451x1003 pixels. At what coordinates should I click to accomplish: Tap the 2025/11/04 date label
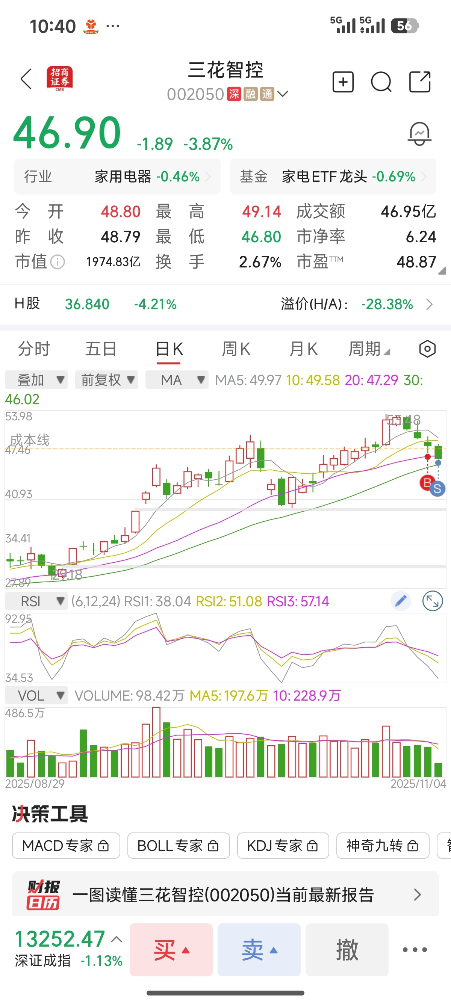[x=418, y=783]
